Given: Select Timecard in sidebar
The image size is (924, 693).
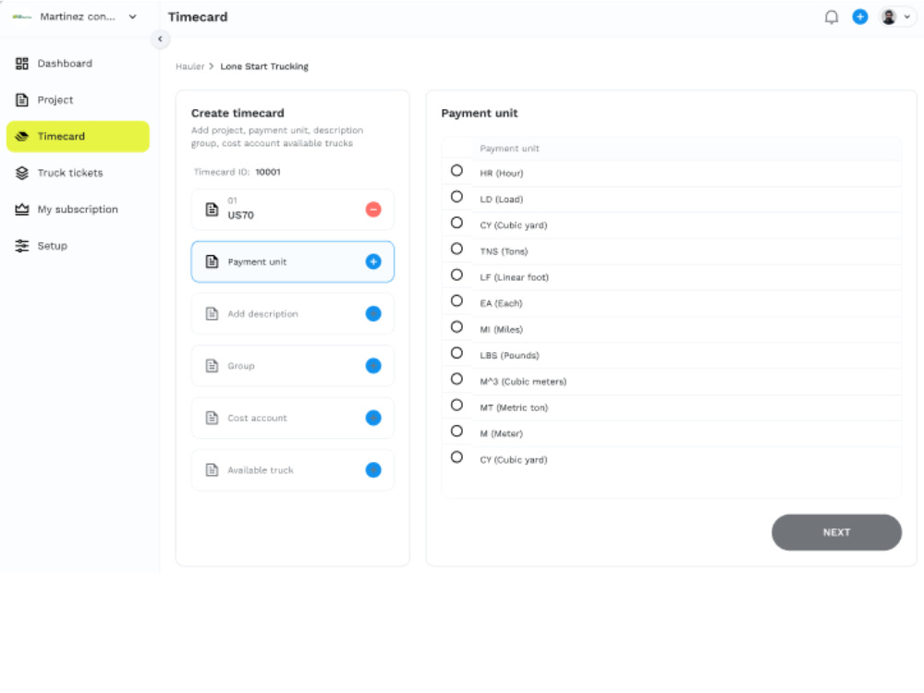Looking at the screenshot, I should click(x=78, y=137).
